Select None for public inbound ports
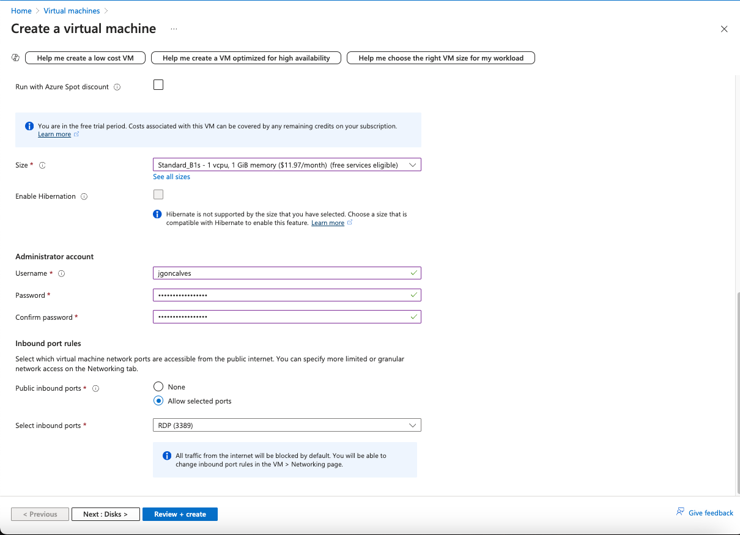This screenshot has width=740, height=535. (158, 386)
